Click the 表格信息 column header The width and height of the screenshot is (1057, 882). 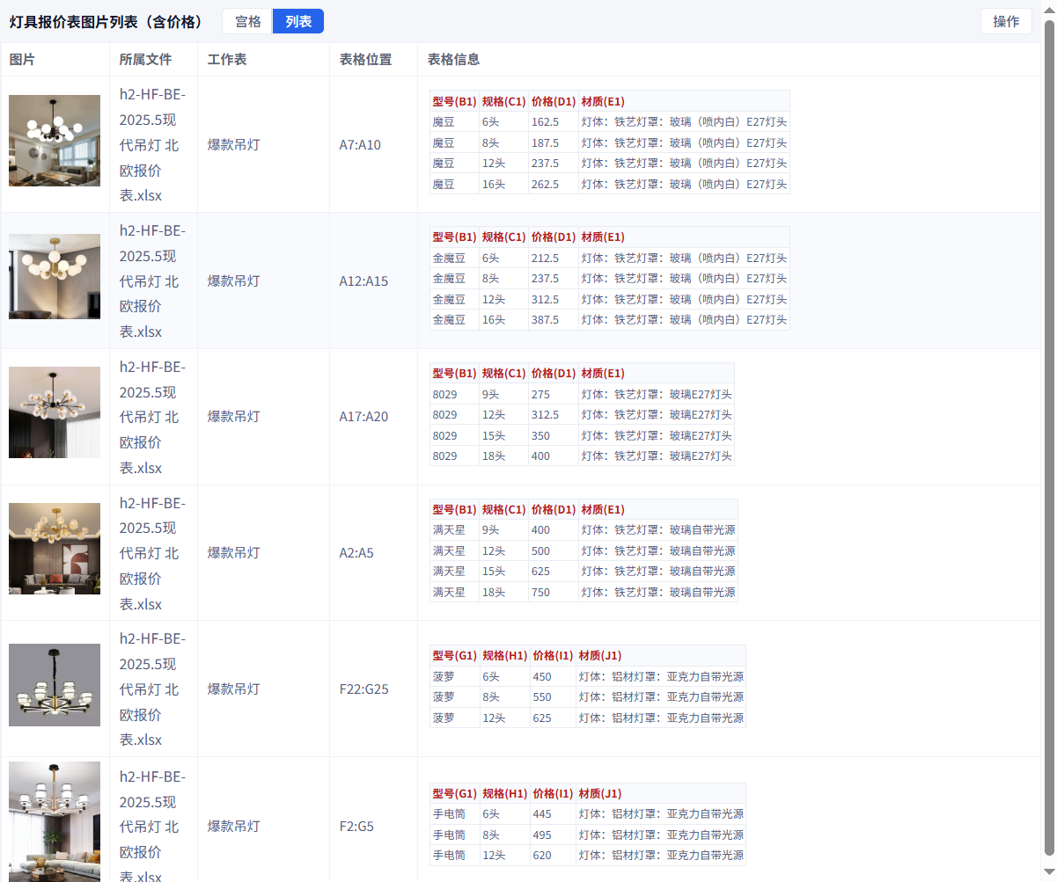454,60
